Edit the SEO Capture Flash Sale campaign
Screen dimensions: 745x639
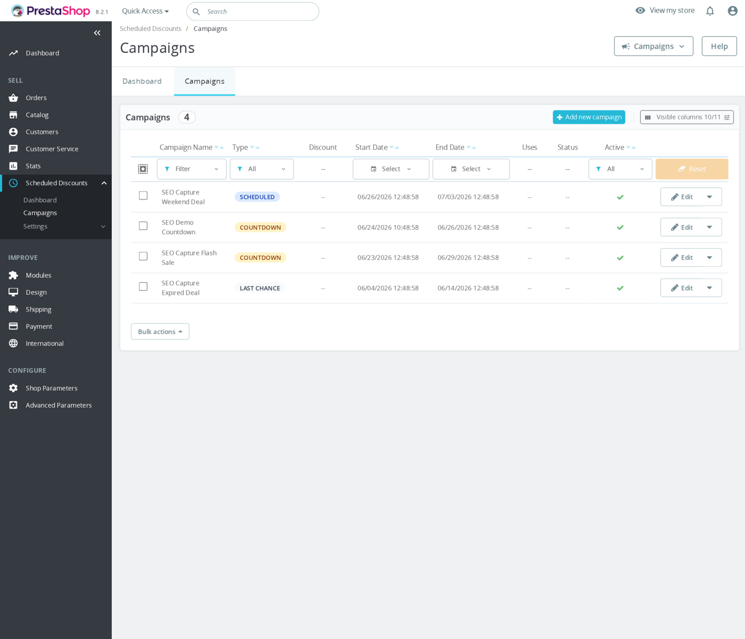(x=681, y=258)
